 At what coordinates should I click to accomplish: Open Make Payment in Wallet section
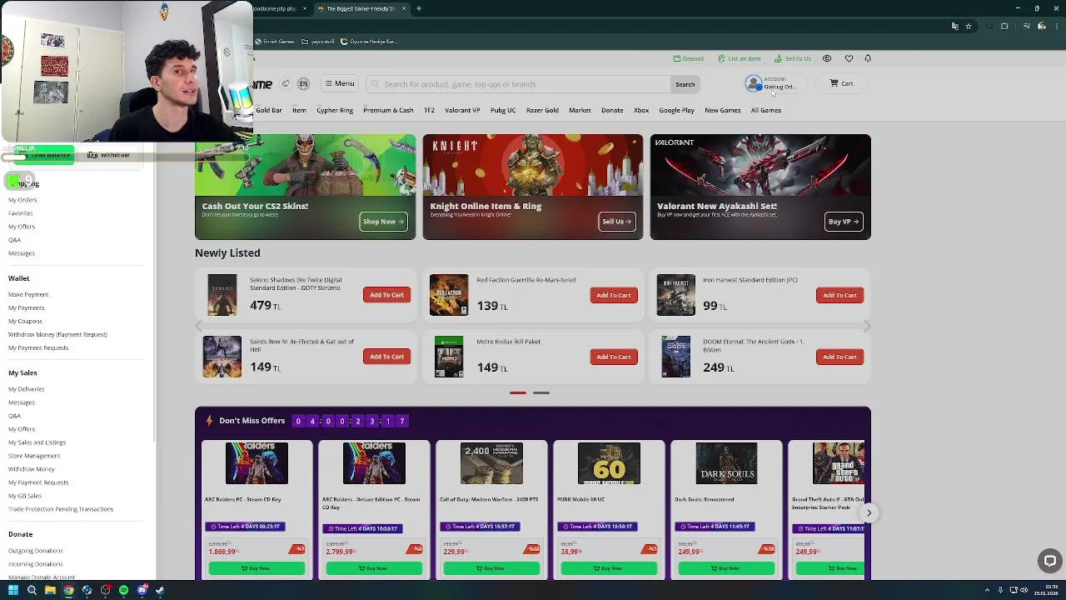[x=28, y=294]
